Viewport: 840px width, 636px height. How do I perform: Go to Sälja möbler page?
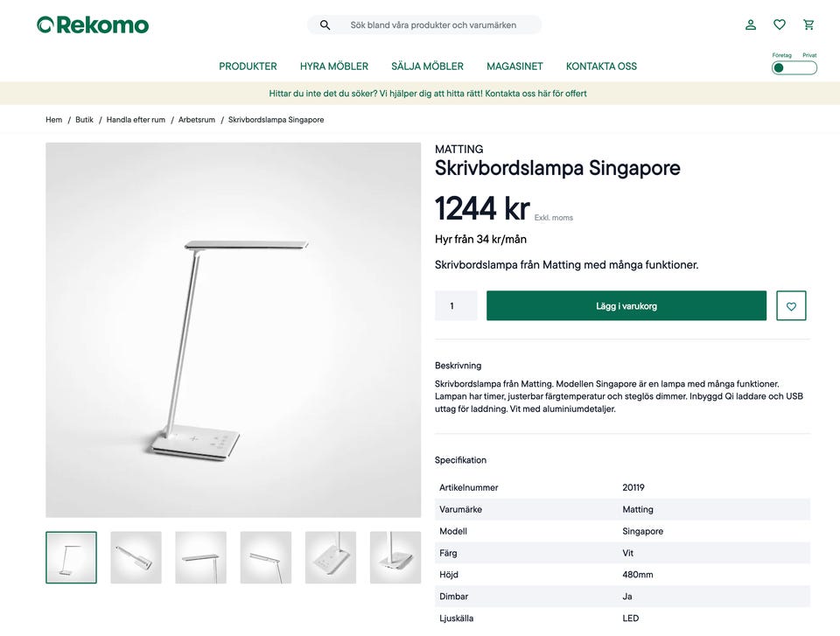(427, 66)
